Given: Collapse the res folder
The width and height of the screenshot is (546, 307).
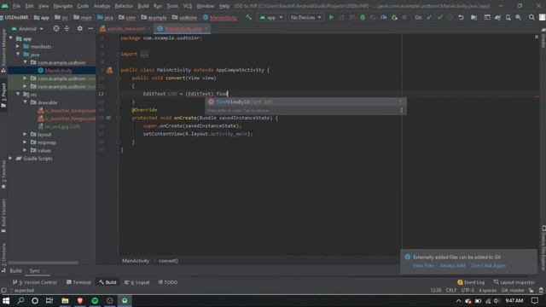Looking at the screenshot, I should pyautogui.click(x=18, y=95).
